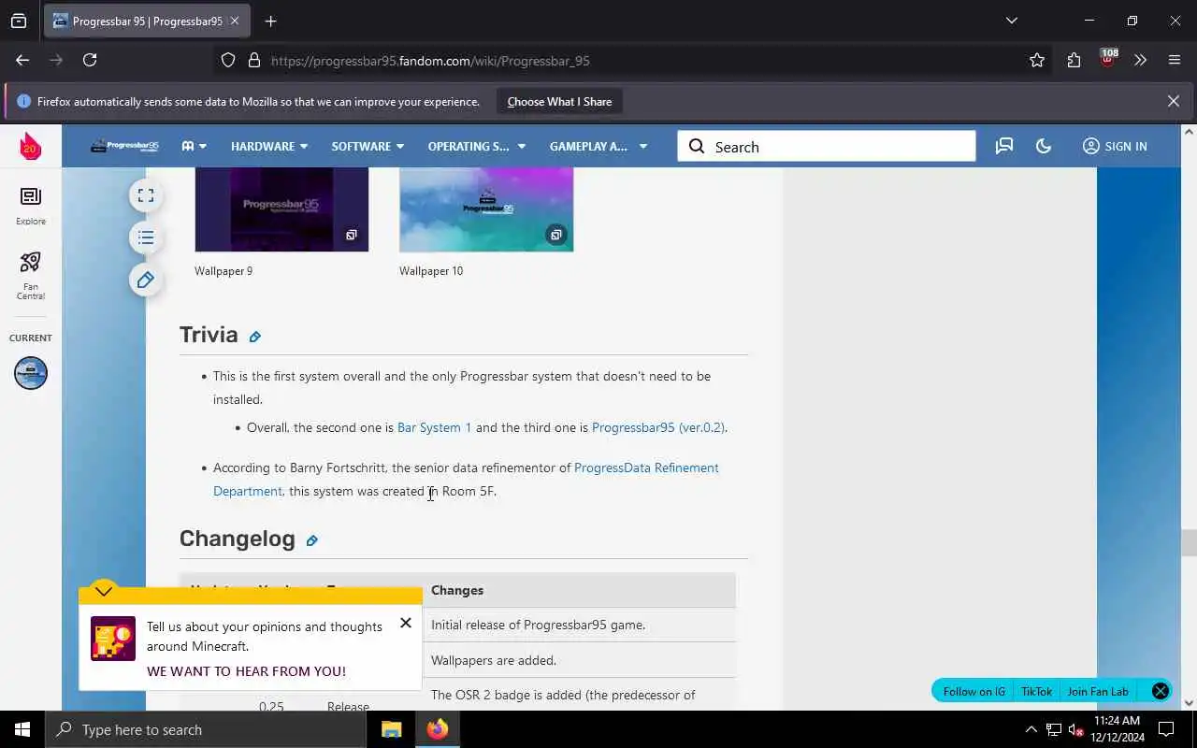Open the Bar System 1 link
Screen dimensions: 1197x748
434,427
